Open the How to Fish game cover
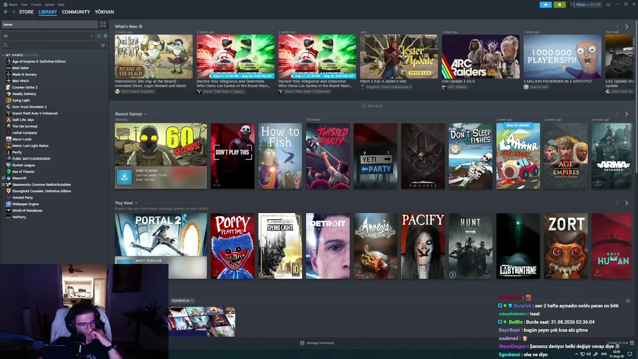Image resolution: width=638 pixels, height=359 pixels. pos(280,156)
